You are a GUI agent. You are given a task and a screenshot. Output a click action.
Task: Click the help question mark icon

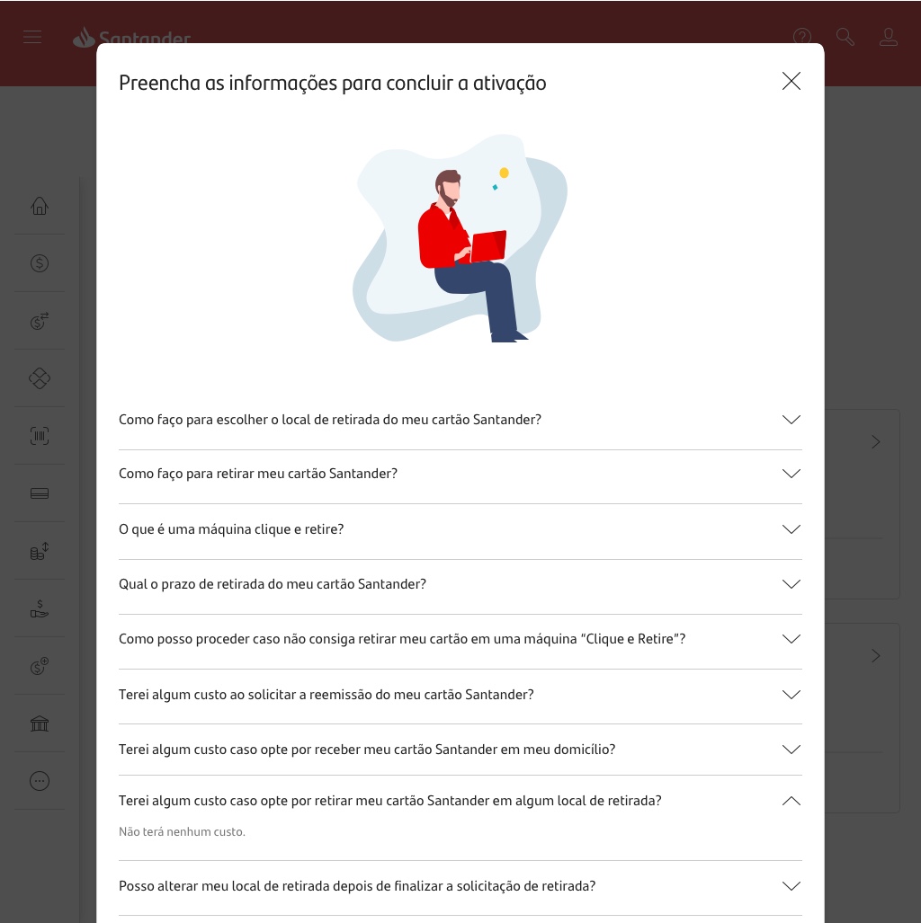pos(802,37)
